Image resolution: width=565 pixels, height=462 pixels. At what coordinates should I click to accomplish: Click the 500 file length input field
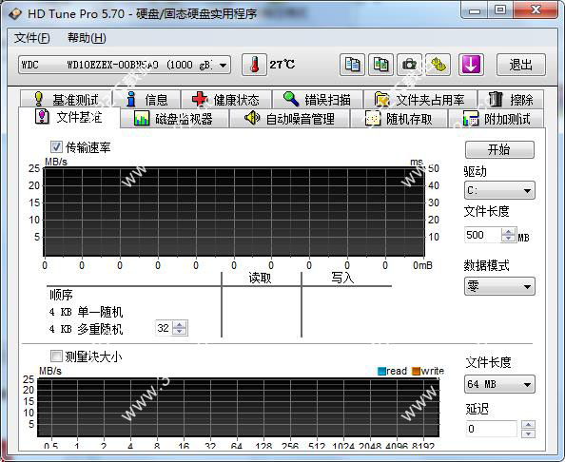(x=482, y=235)
